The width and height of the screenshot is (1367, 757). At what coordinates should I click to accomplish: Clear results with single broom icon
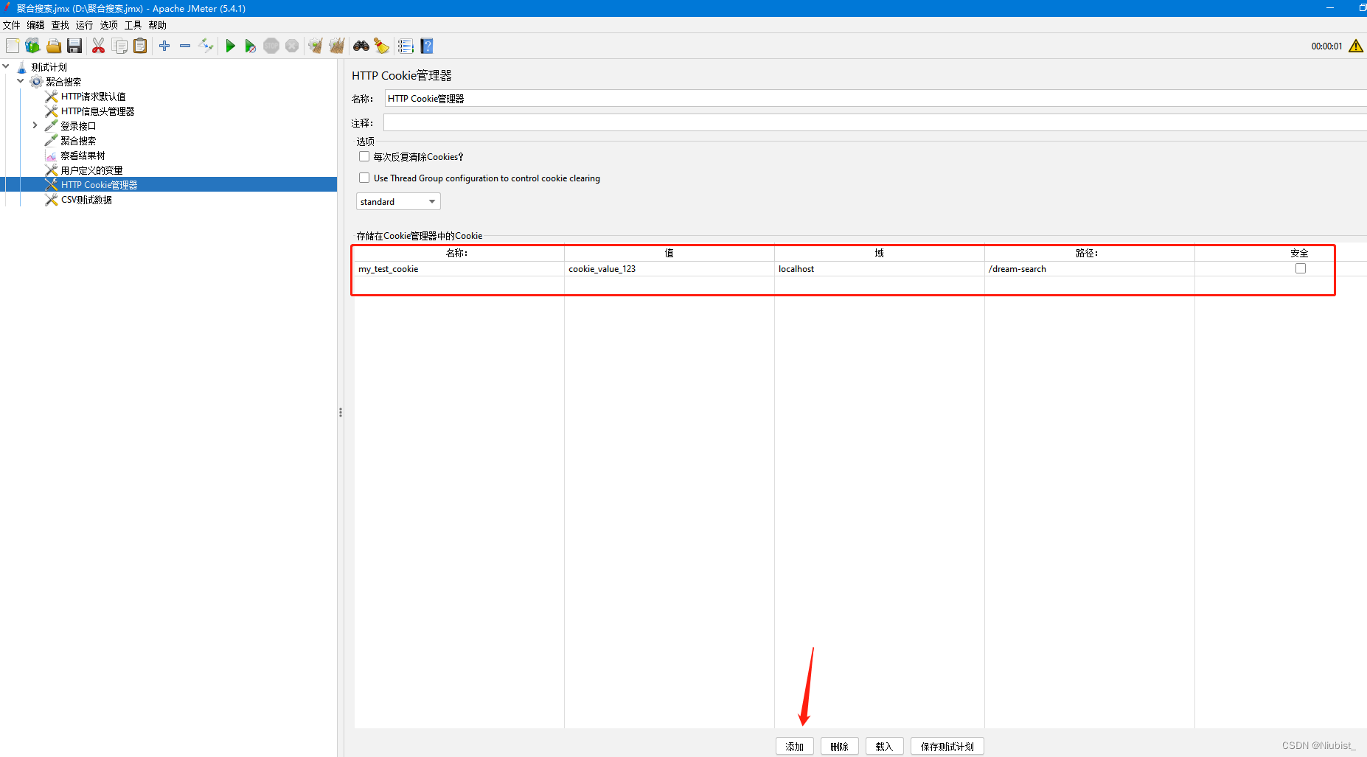[x=316, y=46]
